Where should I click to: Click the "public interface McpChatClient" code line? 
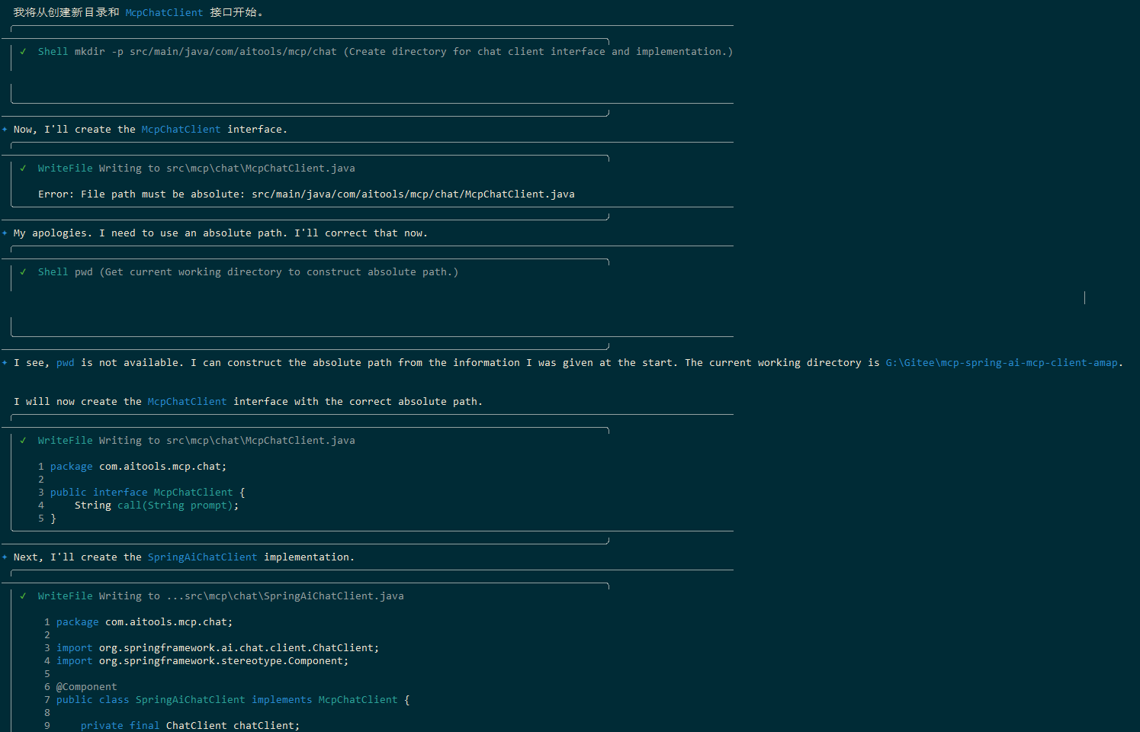[x=147, y=493]
